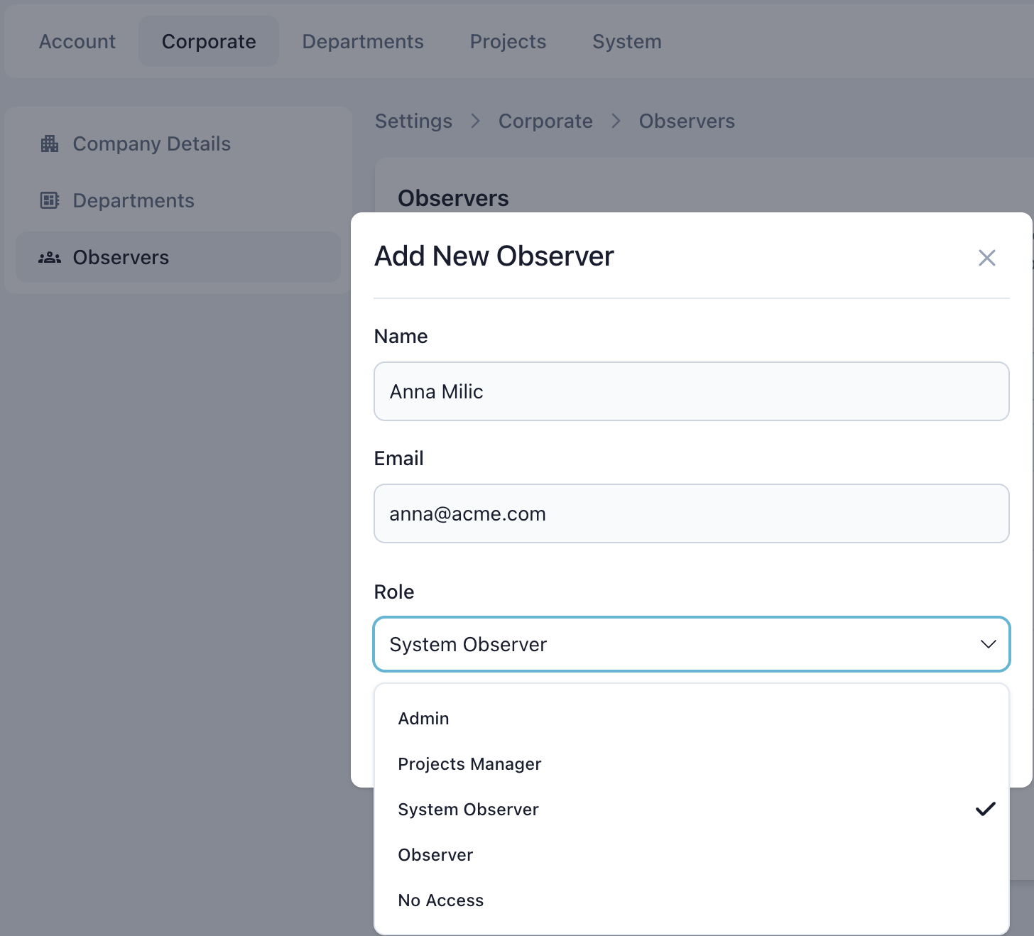Select the No Access role option
1034x936 pixels.
pos(440,900)
